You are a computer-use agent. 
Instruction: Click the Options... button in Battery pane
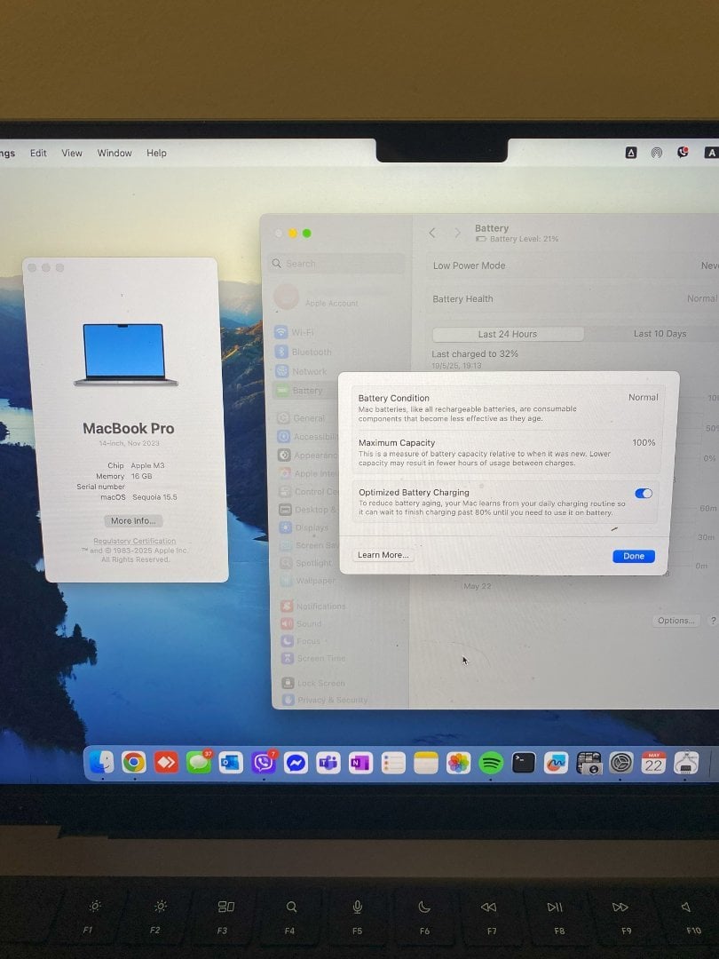coord(676,620)
